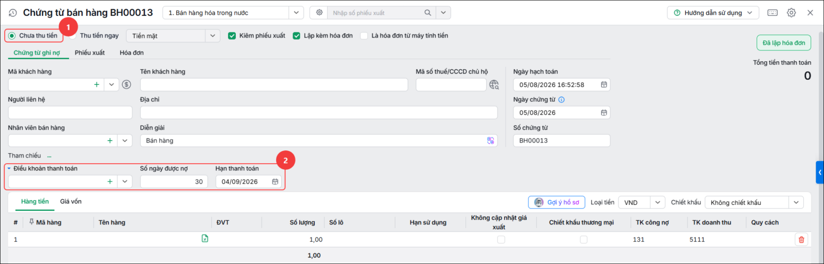Expand the blue side panel arrow

click(820, 172)
